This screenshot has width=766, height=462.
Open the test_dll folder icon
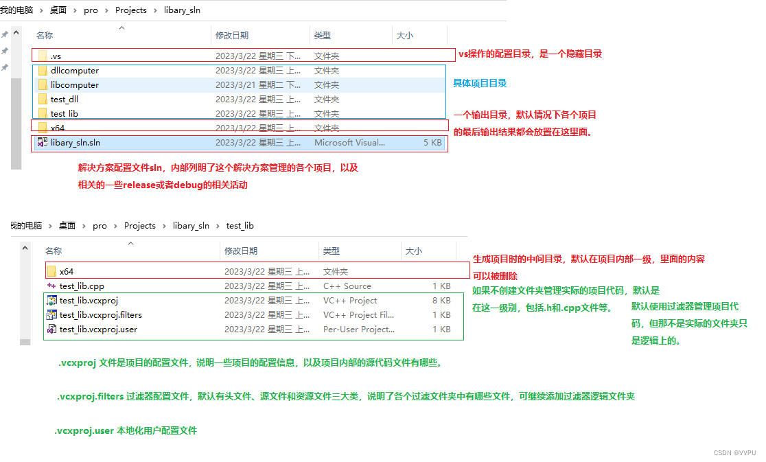[x=43, y=99]
